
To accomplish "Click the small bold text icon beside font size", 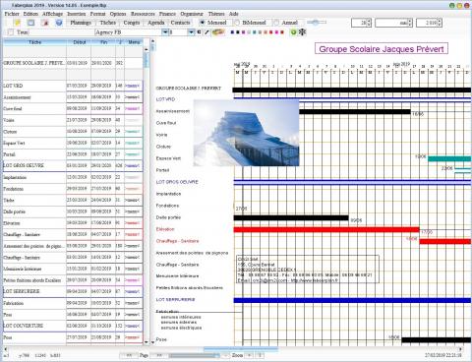I will click(x=199, y=32).
